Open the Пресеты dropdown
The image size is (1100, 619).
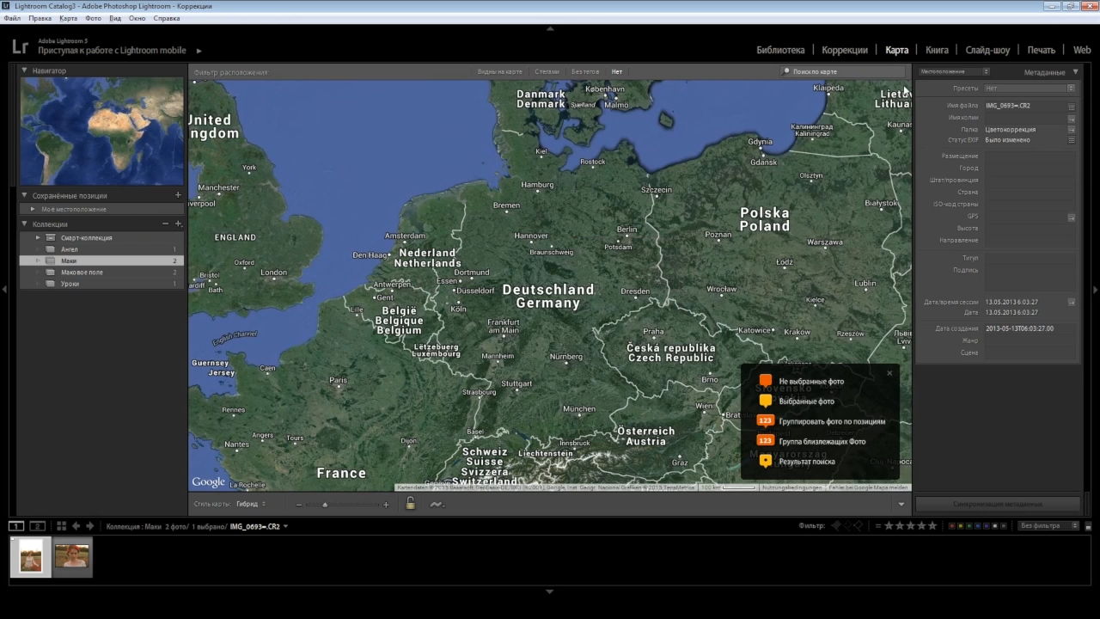click(x=1030, y=89)
